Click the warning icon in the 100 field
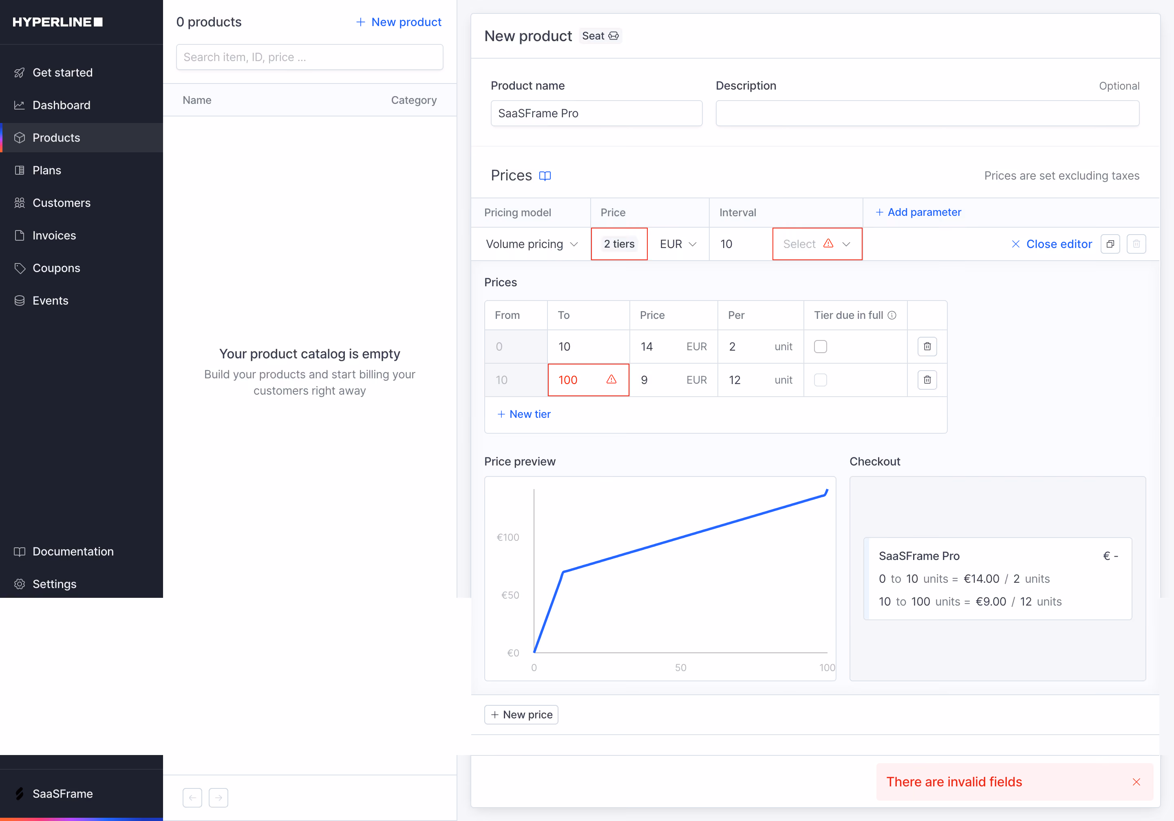This screenshot has height=821, width=1174. (611, 379)
